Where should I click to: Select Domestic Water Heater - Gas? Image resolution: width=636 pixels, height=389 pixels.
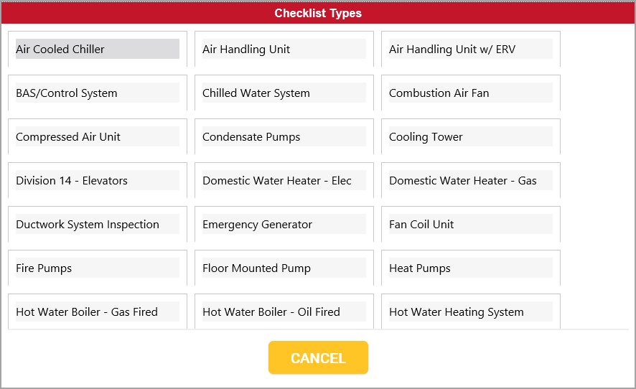click(470, 181)
